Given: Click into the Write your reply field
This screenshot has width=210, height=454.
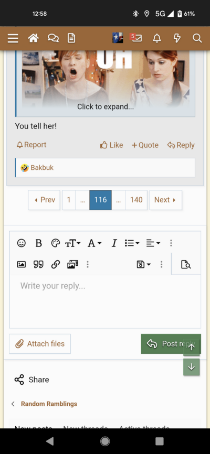Looking at the screenshot, I should point(105,301).
